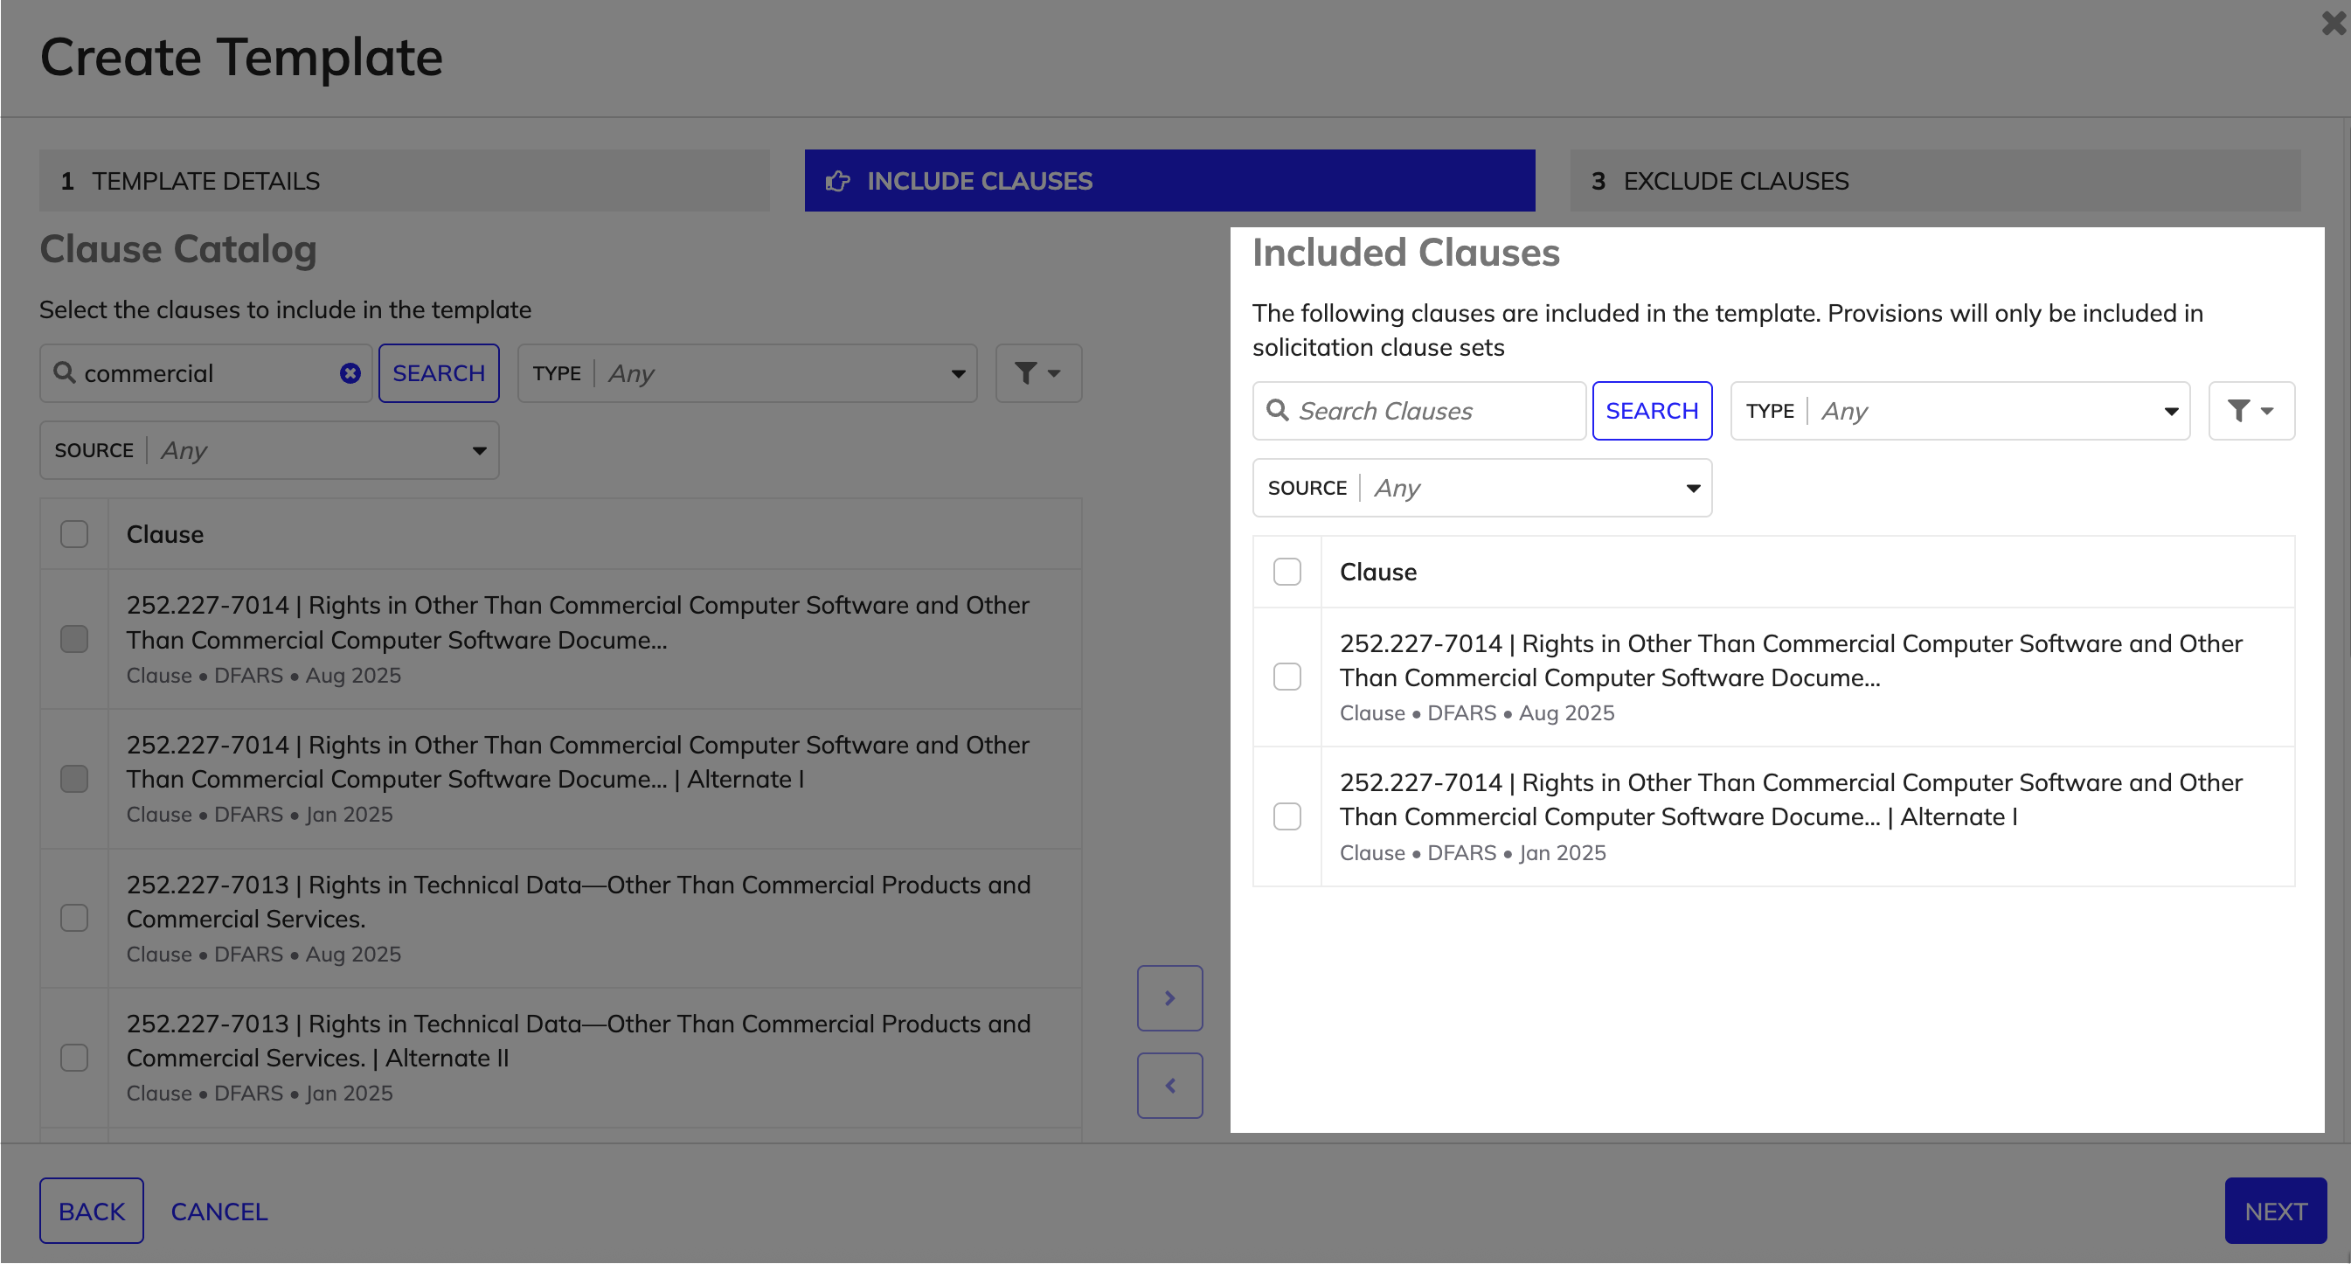Remove selected clauses with left arrow button
The height and width of the screenshot is (1264, 2351).
coord(1170,1086)
